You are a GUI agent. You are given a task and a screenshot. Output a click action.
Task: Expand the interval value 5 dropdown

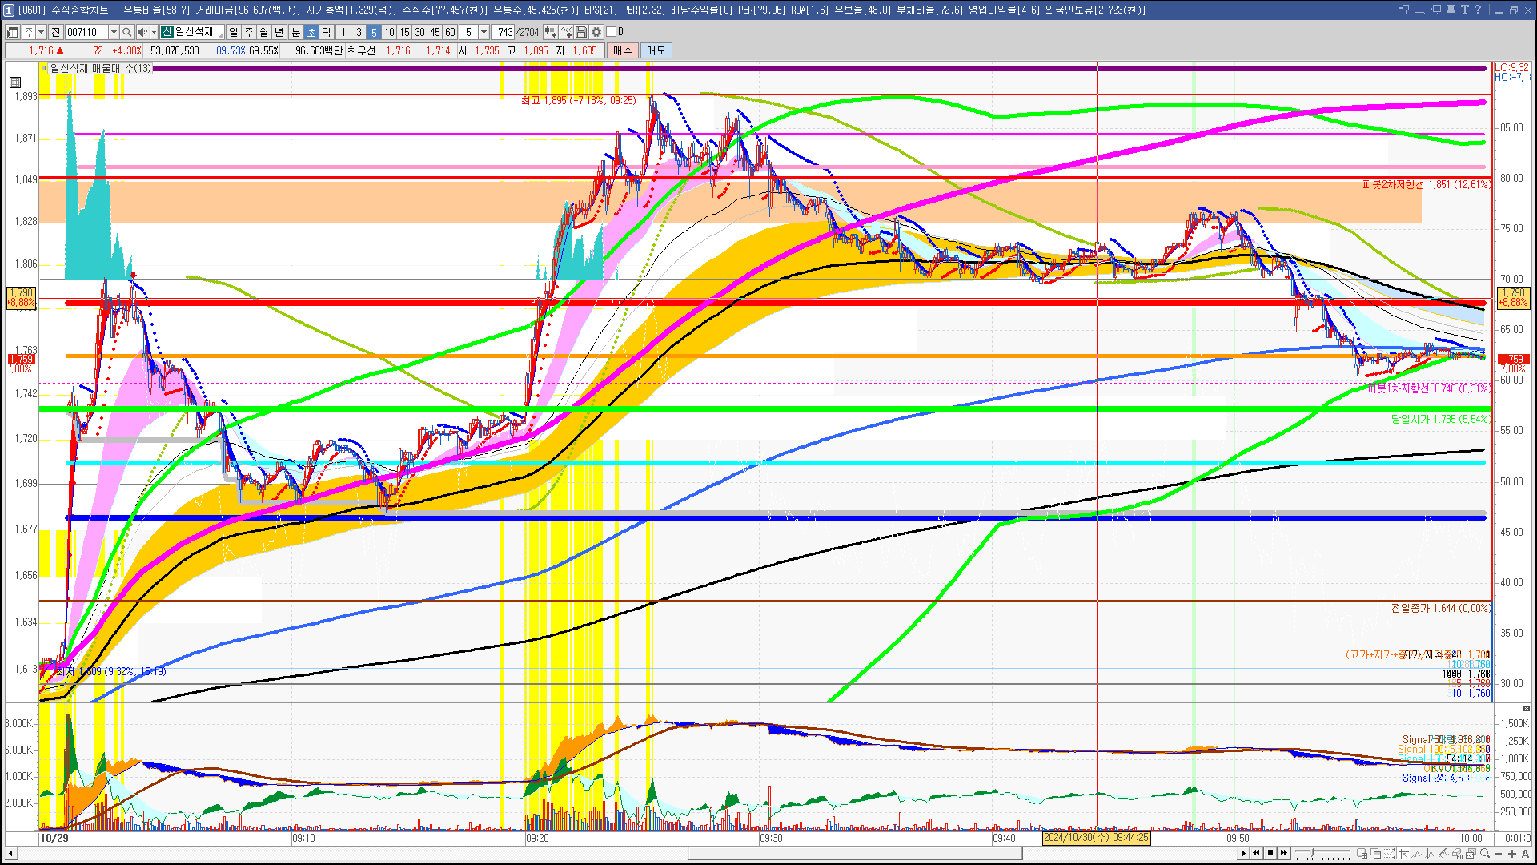point(484,32)
